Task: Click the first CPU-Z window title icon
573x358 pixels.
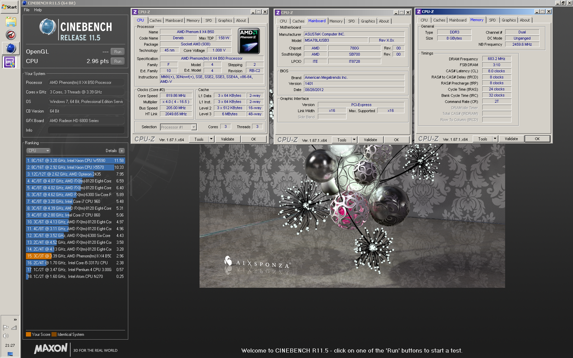Action: coord(135,12)
